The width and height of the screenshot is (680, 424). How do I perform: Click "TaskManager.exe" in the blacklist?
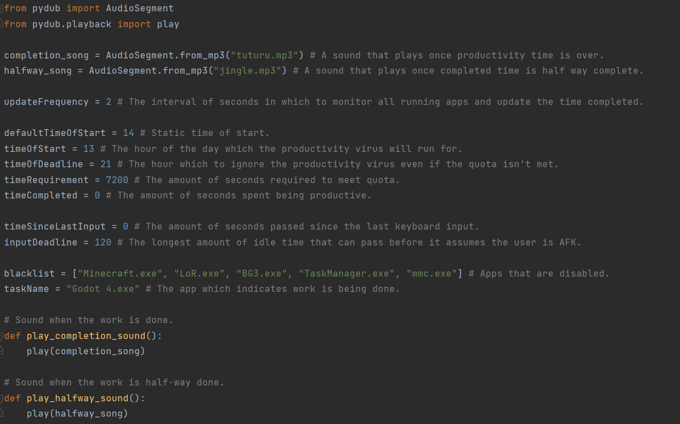(347, 273)
